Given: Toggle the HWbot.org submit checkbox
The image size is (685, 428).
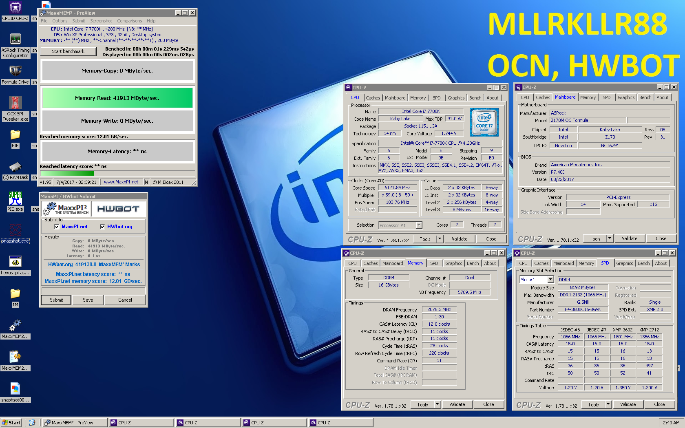Looking at the screenshot, I should coord(102,227).
